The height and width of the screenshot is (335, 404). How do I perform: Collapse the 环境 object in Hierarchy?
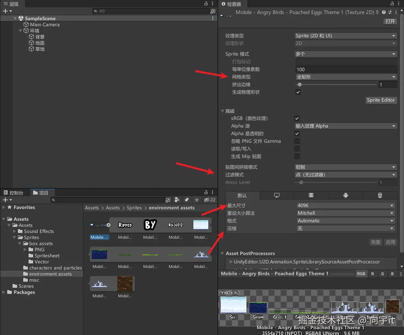20,30
